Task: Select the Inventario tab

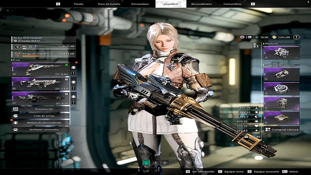Action: tap(171, 4)
